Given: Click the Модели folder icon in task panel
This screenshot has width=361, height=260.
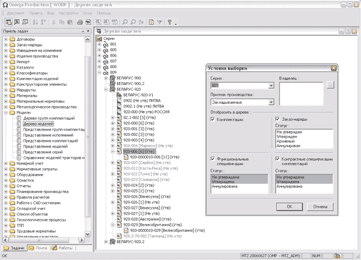Looking at the screenshot, I should point(12,112).
